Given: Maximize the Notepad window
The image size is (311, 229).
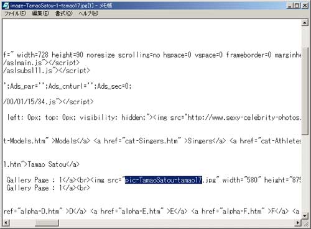Looking at the screenshot, I should pos(297,6).
